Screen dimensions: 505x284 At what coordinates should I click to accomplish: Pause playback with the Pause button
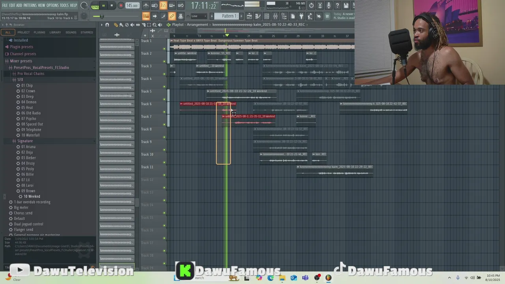point(103,6)
